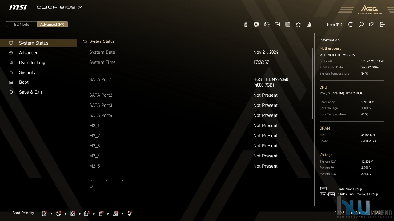Click the log document icon in toolbar
The image size is (394, 221).
(x=309, y=25)
